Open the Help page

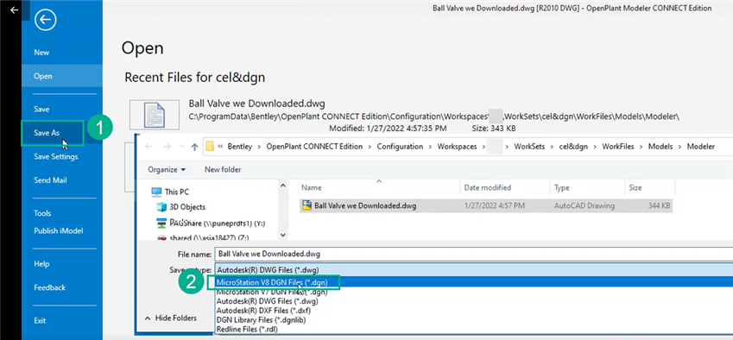coord(41,264)
